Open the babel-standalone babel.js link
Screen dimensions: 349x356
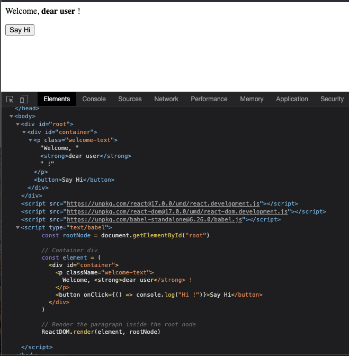click(x=154, y=219)
